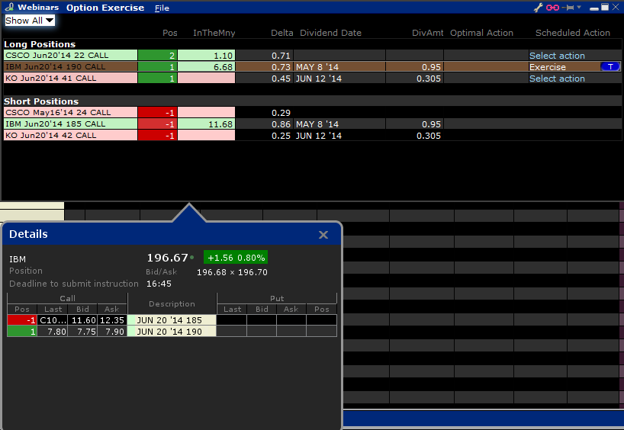Viewport: 624px width, 430px height.
Task: Click the CSCO position quantity 2 cell
Action: (158, 55)
